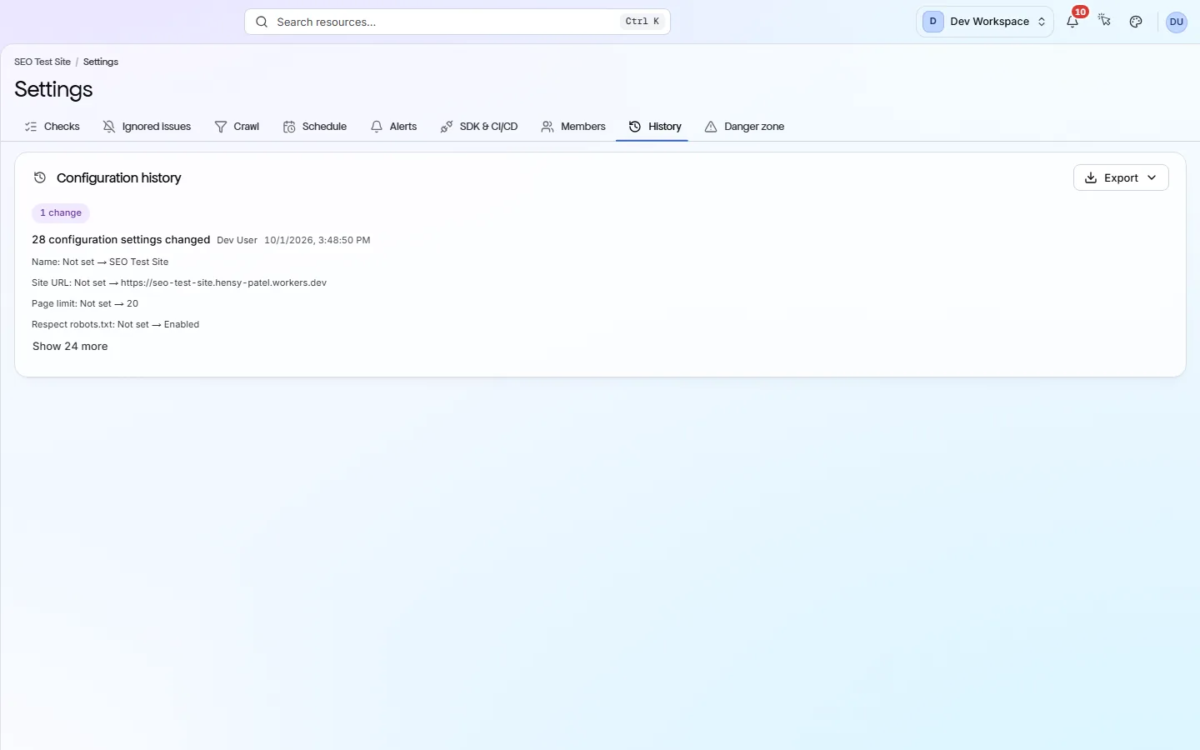Open the theme palette icon

pos(1136,22)
